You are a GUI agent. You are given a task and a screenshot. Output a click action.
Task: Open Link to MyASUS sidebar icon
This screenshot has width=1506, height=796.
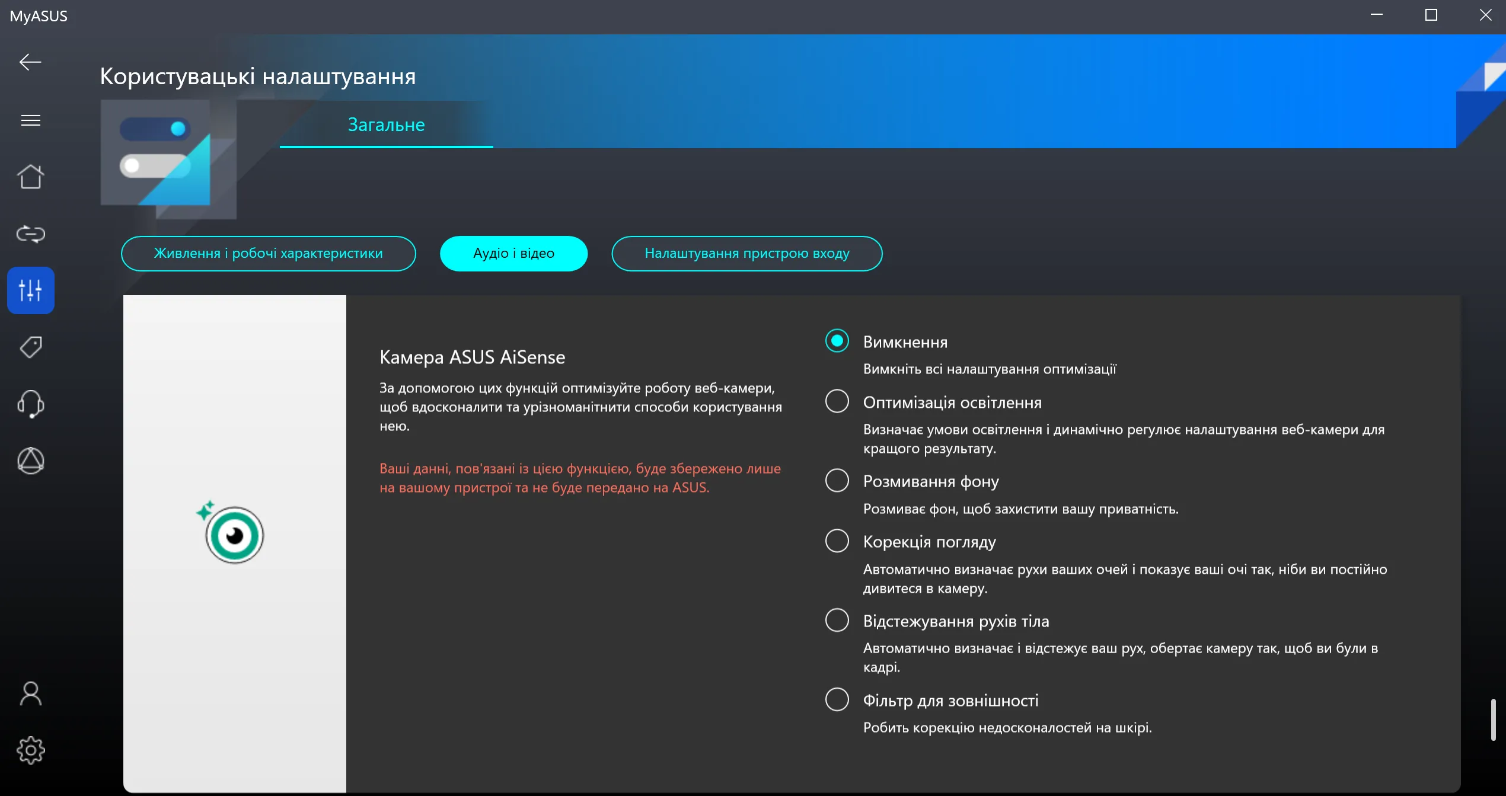[x=31, y=234]
